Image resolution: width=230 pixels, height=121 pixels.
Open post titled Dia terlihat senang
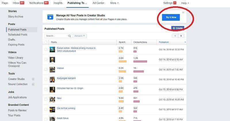pos(66,108)
